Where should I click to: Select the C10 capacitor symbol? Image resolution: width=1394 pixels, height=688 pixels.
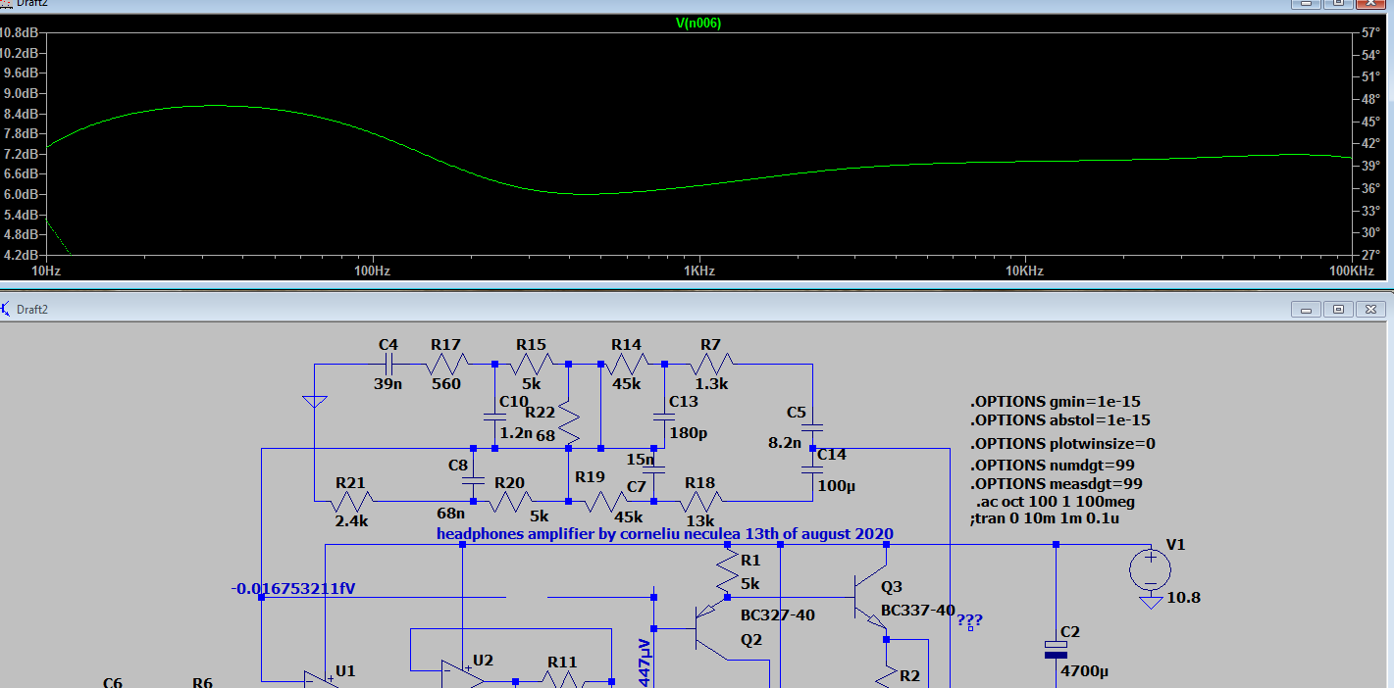point(494,417)
